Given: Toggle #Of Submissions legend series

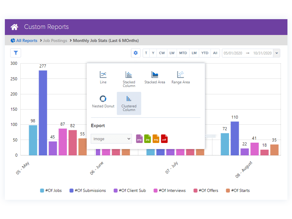Looking at the screenshot, I should click(x=88, y=190).
